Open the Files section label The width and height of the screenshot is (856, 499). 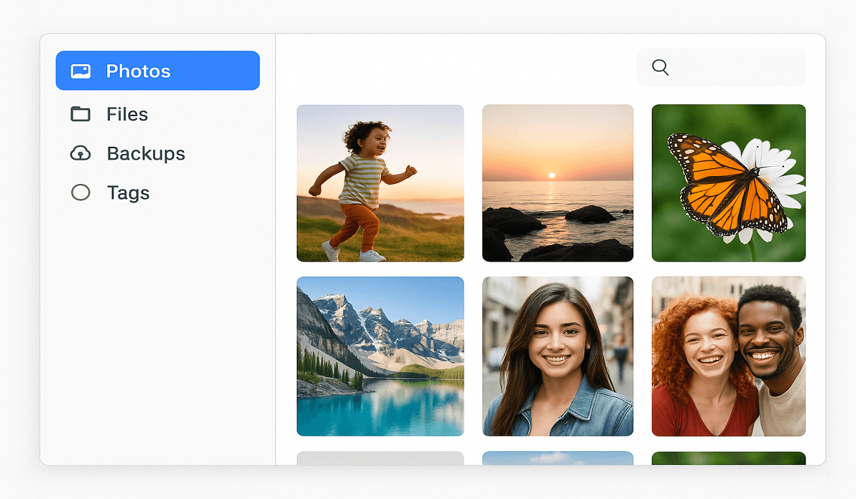point(127,114)
